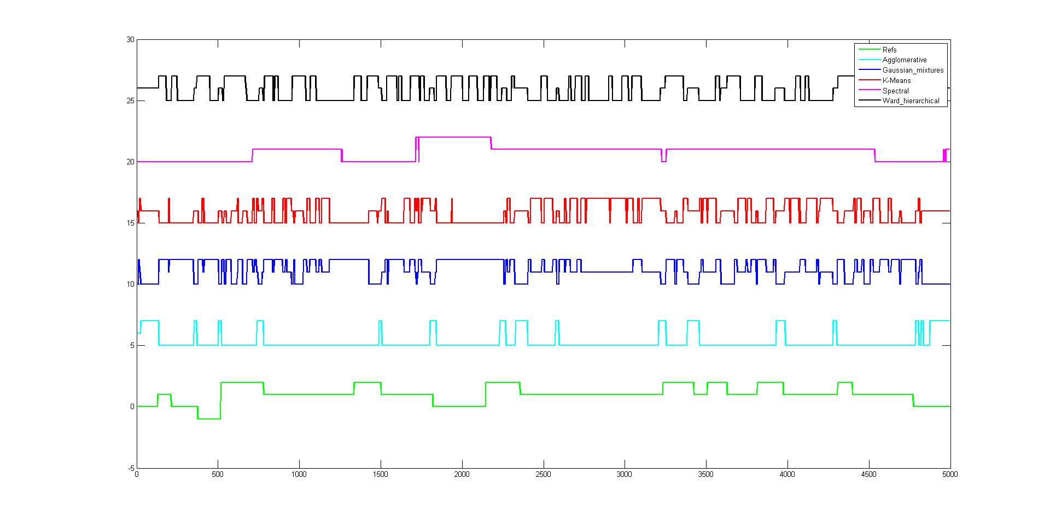Click the 2500 x-axis tick label
Viewport: 1050px width, 526px height.
[543, 475]
